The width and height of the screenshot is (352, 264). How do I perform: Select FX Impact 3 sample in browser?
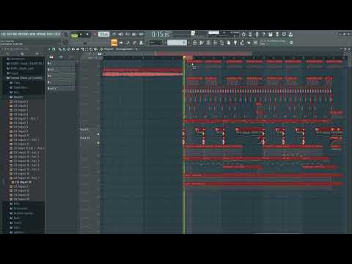pyautogui.click(x=21, y=110)
